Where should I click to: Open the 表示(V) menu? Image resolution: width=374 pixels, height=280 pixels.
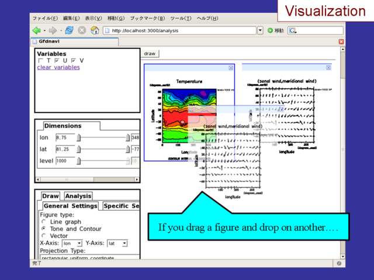click(93, 18)
